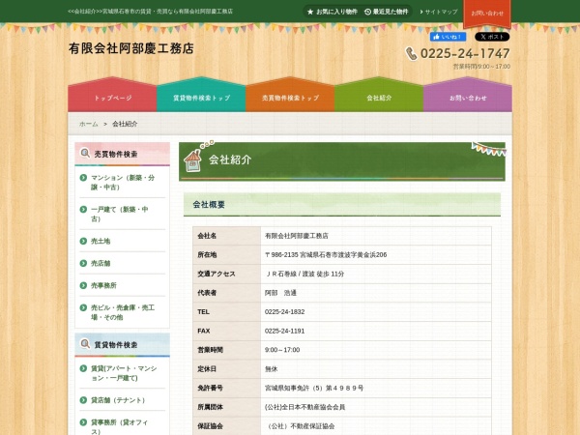Click the clock icon beside 最近見た物件
The width and height of the screenshot is (580, 435).
click(367, 12)
